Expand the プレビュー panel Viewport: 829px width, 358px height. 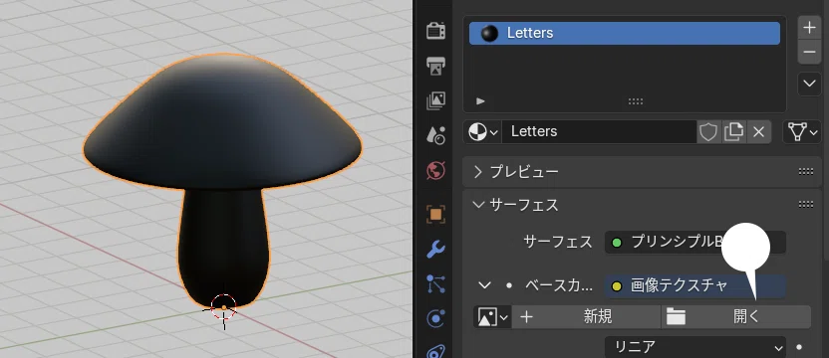coord(477,172)
